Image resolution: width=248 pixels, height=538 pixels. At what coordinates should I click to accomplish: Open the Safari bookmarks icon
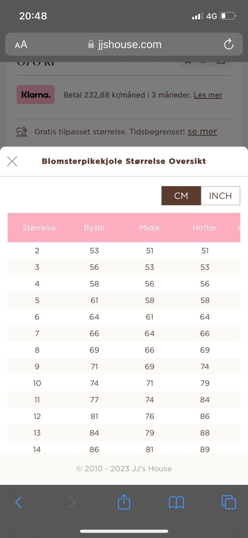176,502
